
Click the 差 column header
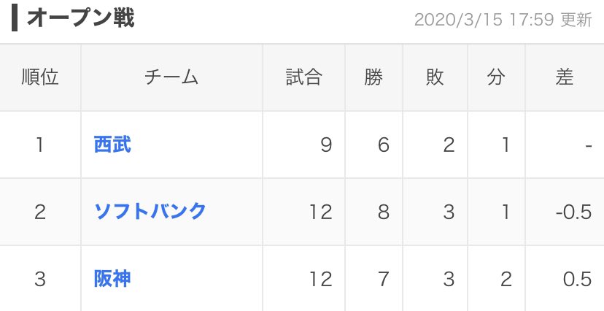[x=565, y=77]
